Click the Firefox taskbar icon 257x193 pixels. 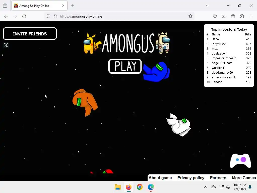pos(129,187)
